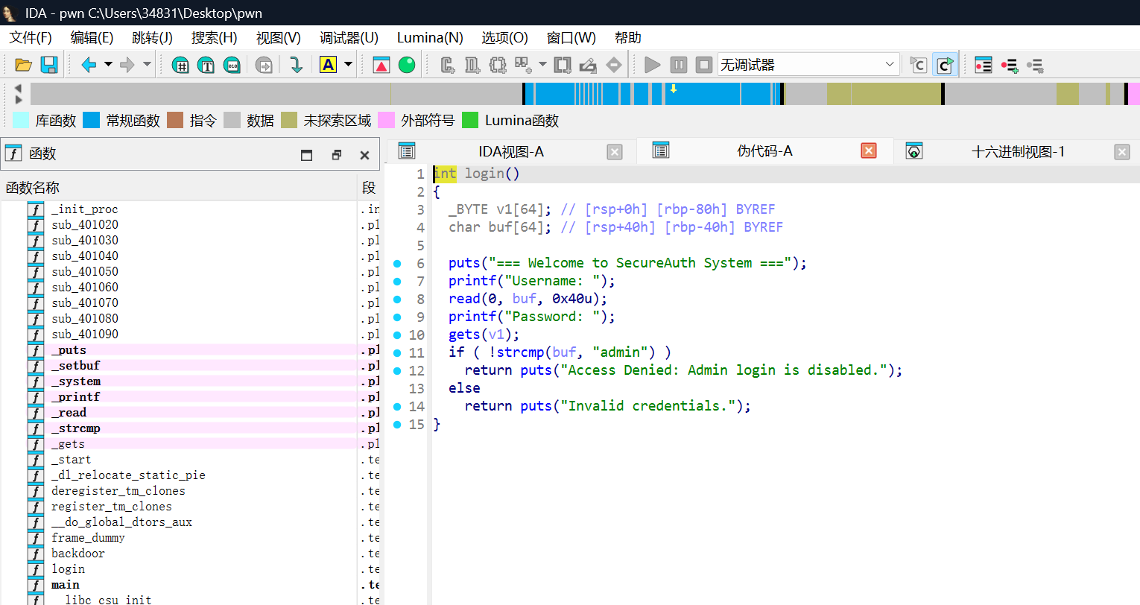
Task: Jump back with the blue left arrow
Action: click(89, 65)
